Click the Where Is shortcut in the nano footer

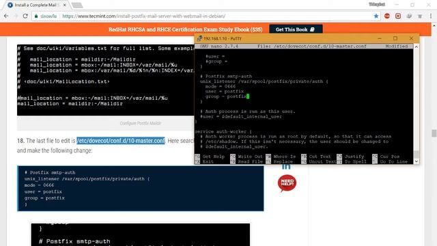(281, 156)
